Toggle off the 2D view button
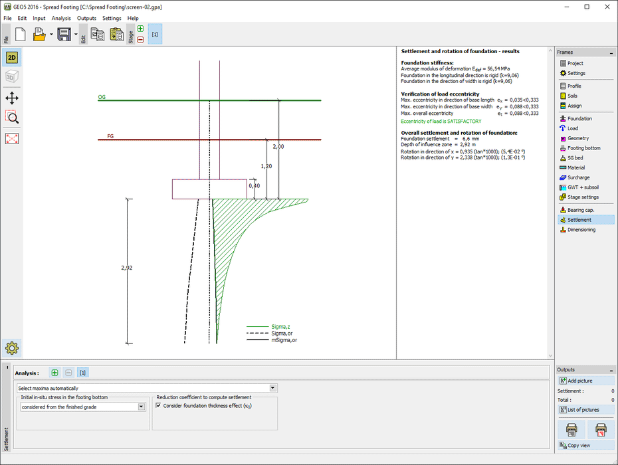This screenshot has width=618, height=465. point(12,58)
